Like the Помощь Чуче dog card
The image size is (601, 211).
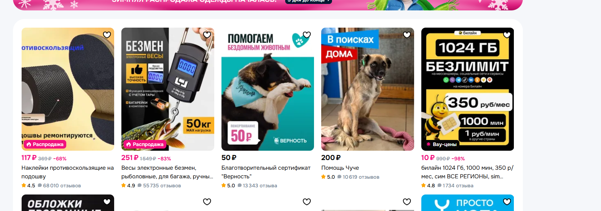click(407, 35)
